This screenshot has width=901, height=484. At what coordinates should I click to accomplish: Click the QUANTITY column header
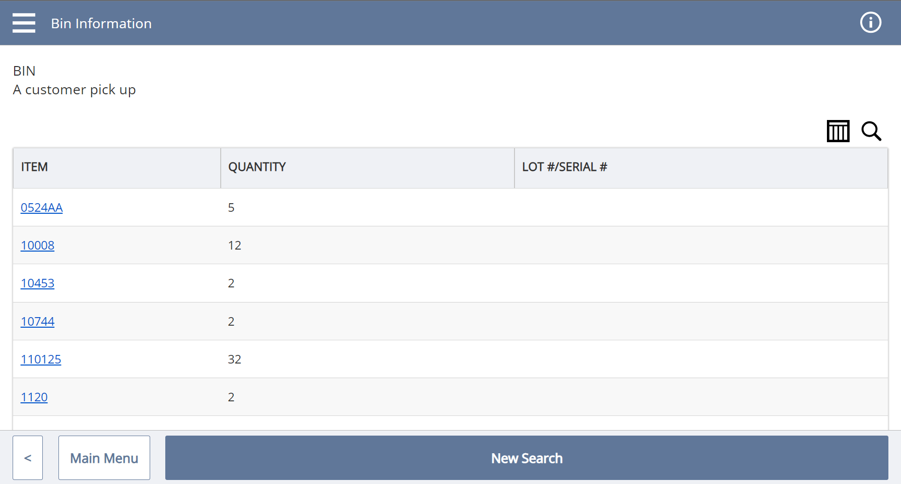click(257, 167)
